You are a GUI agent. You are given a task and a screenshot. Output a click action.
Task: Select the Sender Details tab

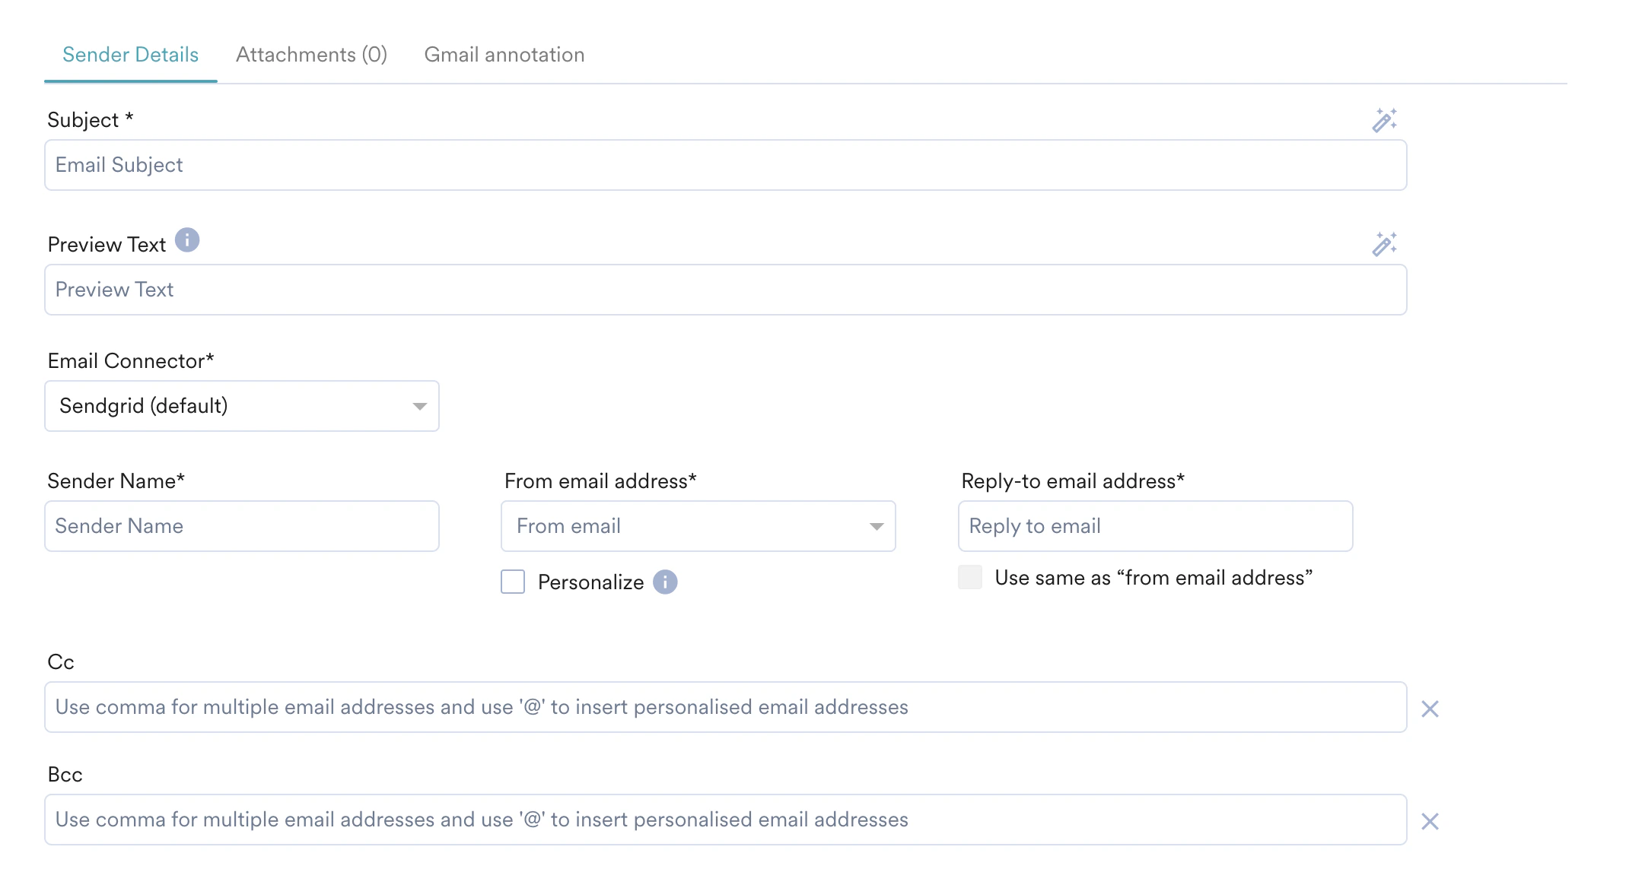coord(130,54)
